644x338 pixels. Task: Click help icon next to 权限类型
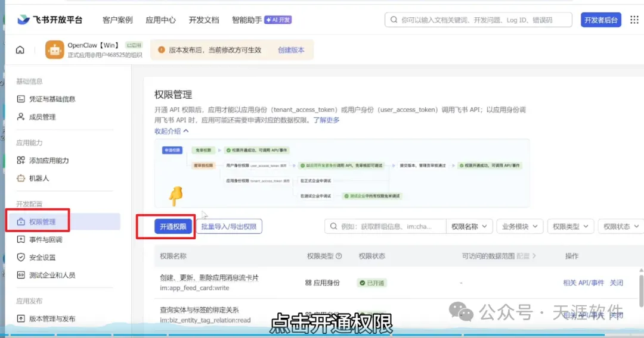pos(339,256)
